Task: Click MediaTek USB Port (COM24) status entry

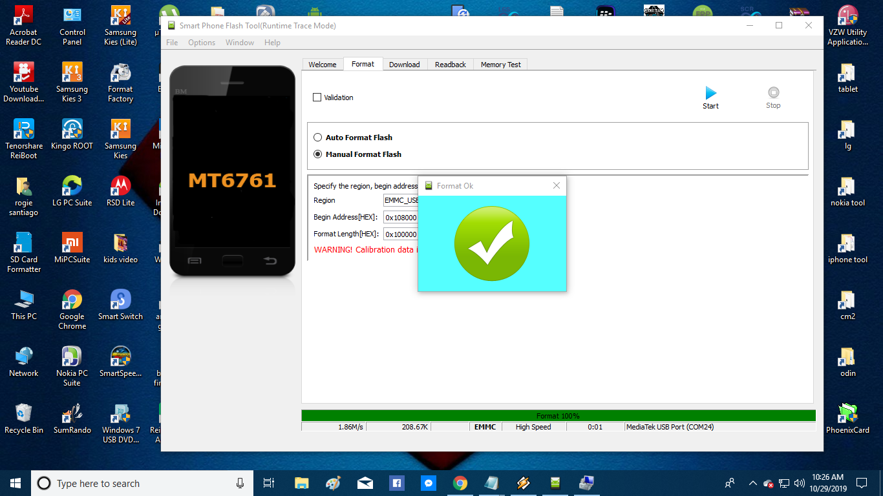Action: (720, 427)
